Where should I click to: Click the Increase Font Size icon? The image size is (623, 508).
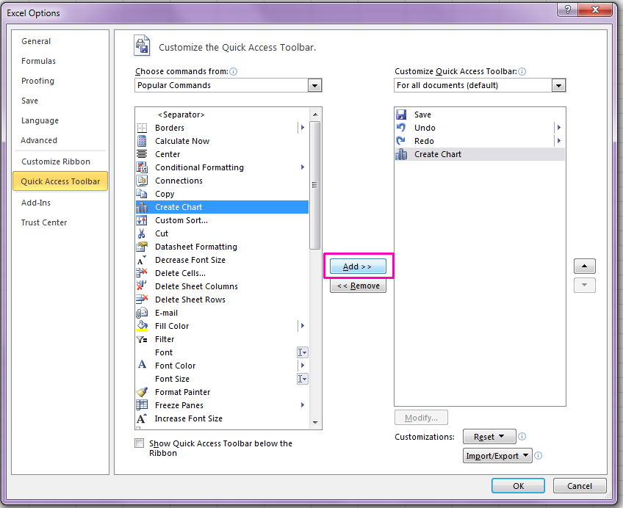tap(142, 418)
